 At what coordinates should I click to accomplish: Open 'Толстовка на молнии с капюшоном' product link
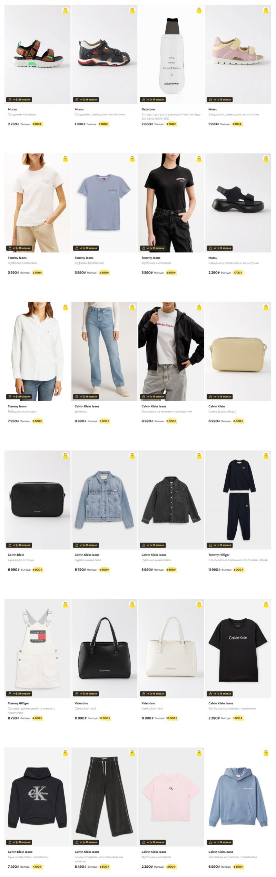167,411
